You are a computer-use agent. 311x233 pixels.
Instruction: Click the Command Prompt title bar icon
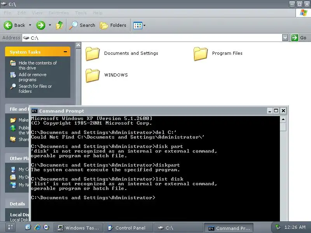pyautogui.click(x=35, y=111)
